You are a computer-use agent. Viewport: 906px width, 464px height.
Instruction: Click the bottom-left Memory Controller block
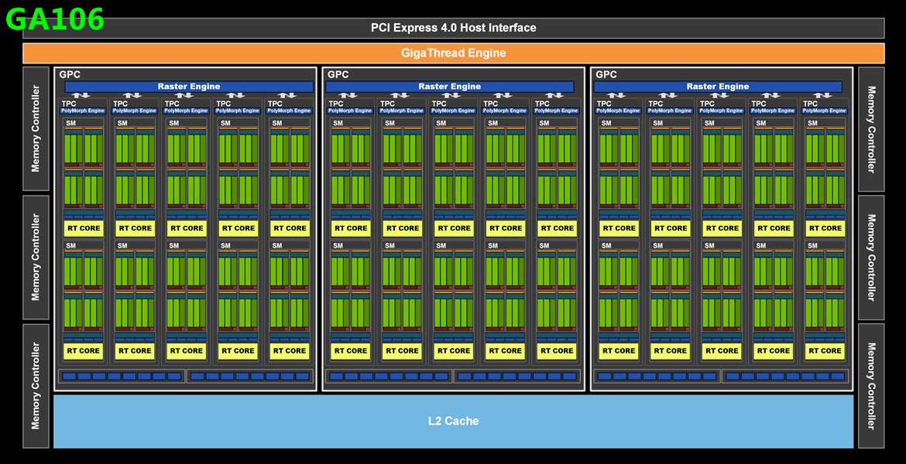point(36,386)
